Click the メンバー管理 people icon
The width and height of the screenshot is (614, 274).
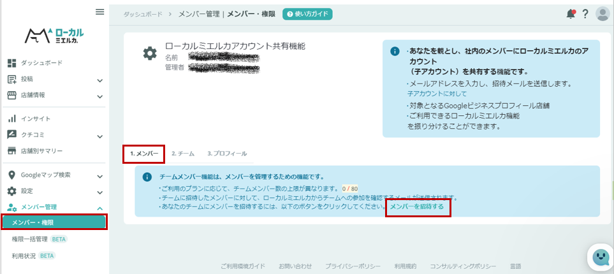12,208
